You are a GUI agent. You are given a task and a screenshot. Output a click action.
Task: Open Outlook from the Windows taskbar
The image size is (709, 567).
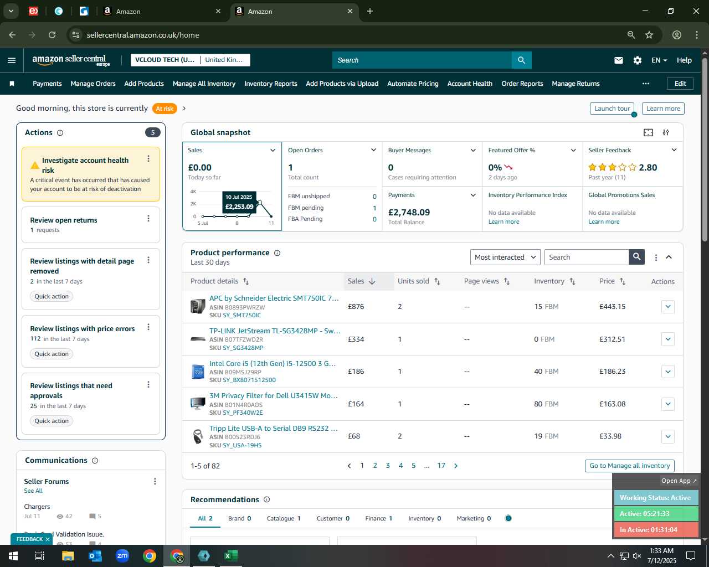click(95, 556)
